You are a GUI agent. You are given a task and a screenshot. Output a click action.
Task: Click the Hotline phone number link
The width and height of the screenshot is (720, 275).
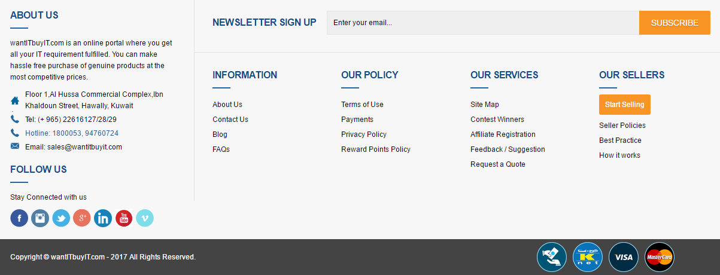click(72, 133)
